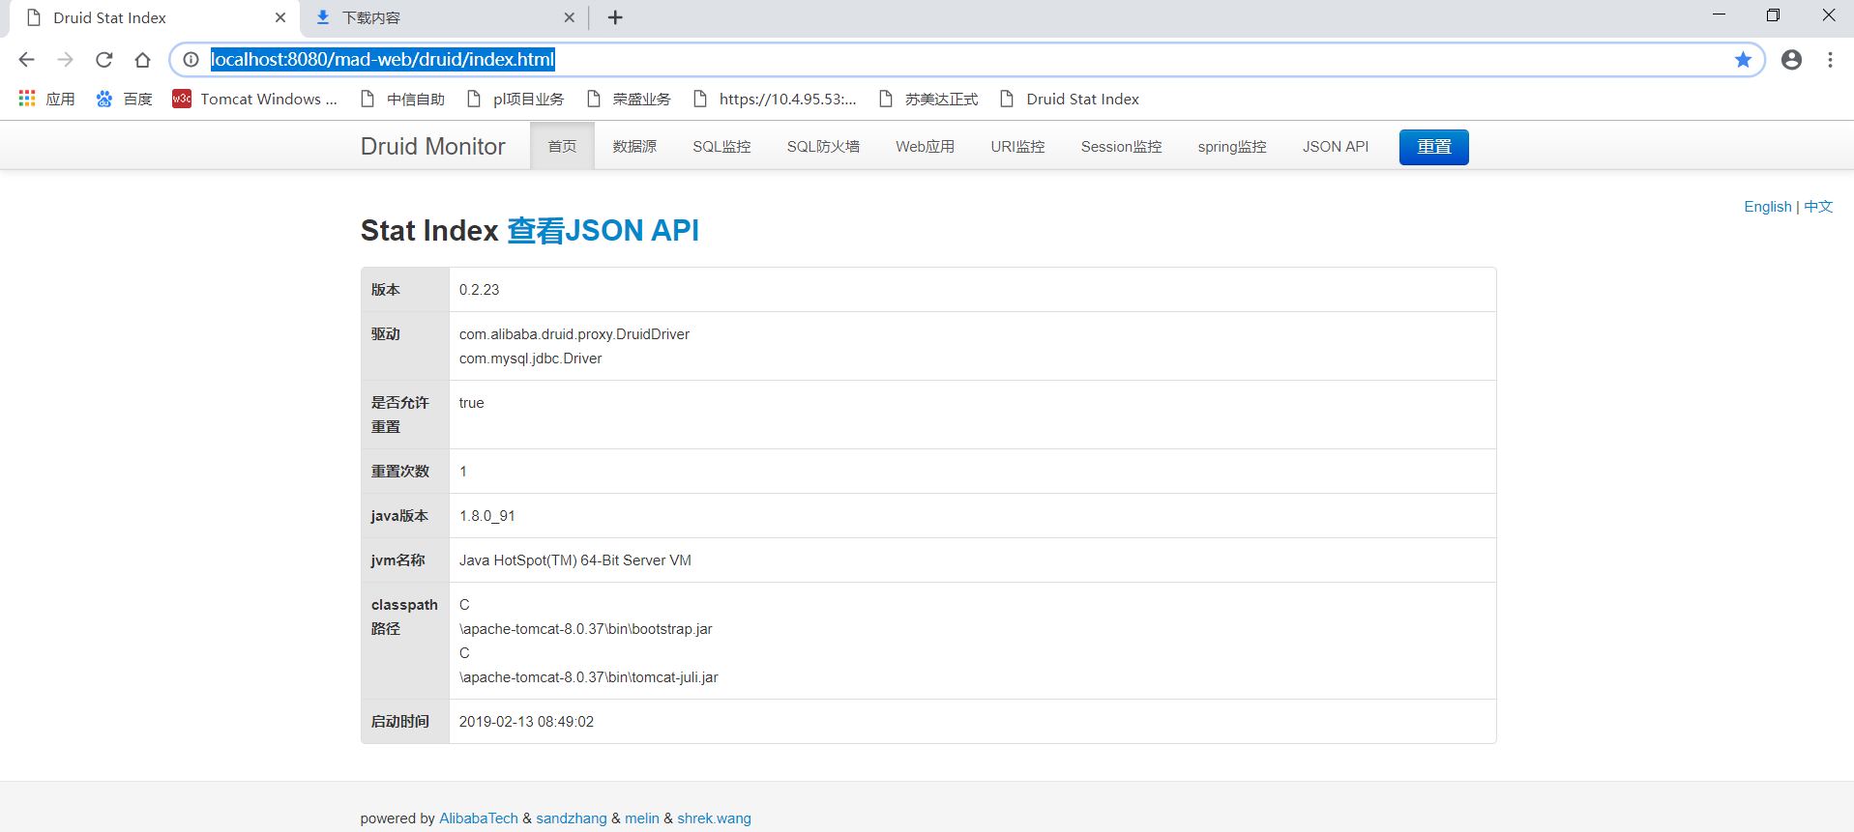Bookmark this page with the star icon

click(1743, 60)
